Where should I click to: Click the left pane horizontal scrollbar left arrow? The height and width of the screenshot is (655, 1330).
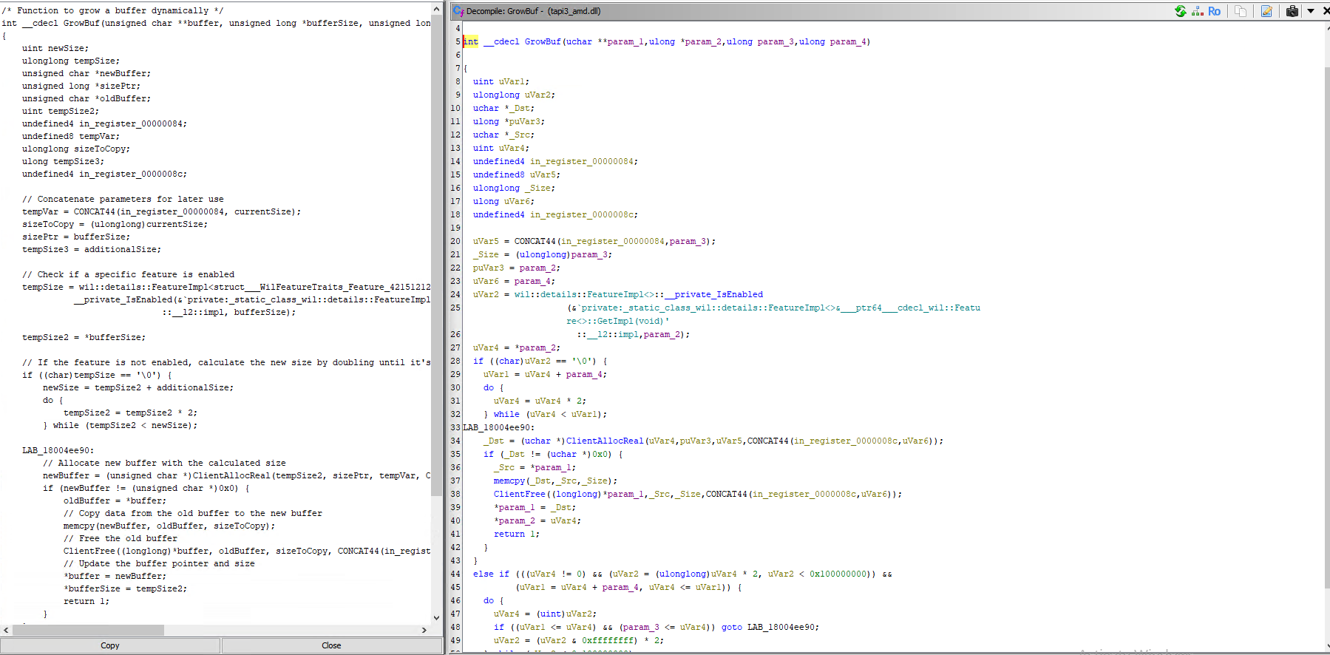[x=6, y=631]
